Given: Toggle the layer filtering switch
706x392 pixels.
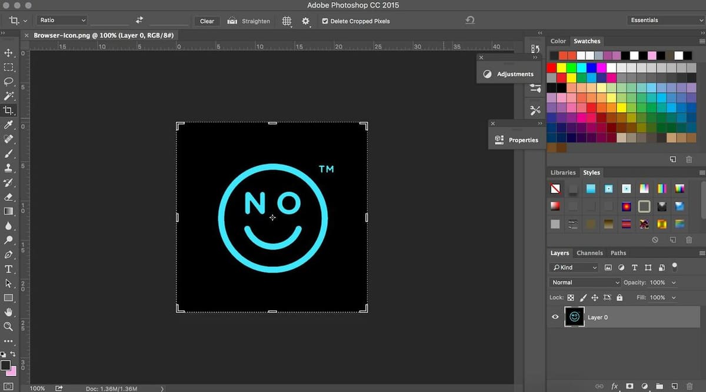Looking at the screenshot, I should click(674, 267).
